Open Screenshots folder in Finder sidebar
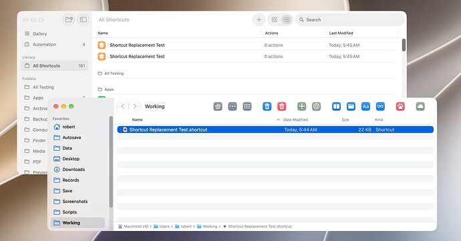The image size is (461, 241). pyautogui.click(x=78, y=202)
